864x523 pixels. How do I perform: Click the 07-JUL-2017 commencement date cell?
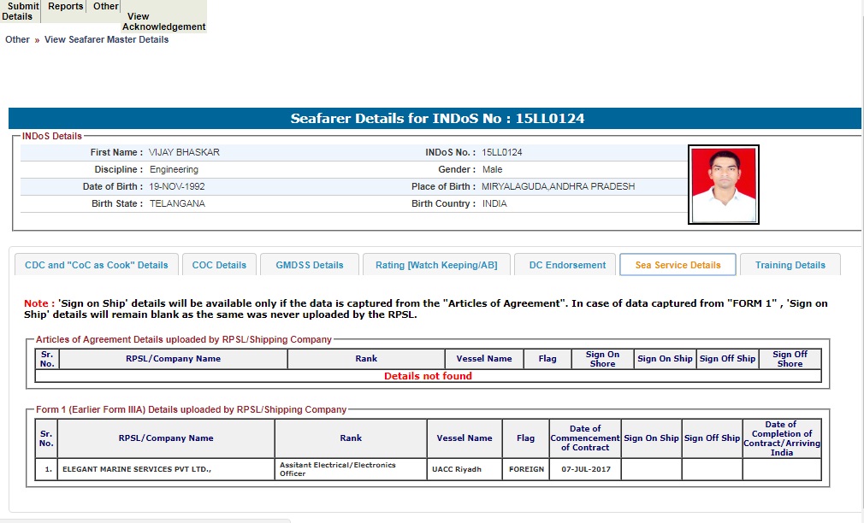(x=585, y=469)
